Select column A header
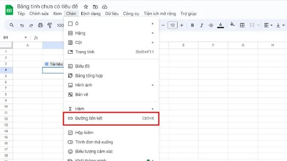 click(27, 45)
